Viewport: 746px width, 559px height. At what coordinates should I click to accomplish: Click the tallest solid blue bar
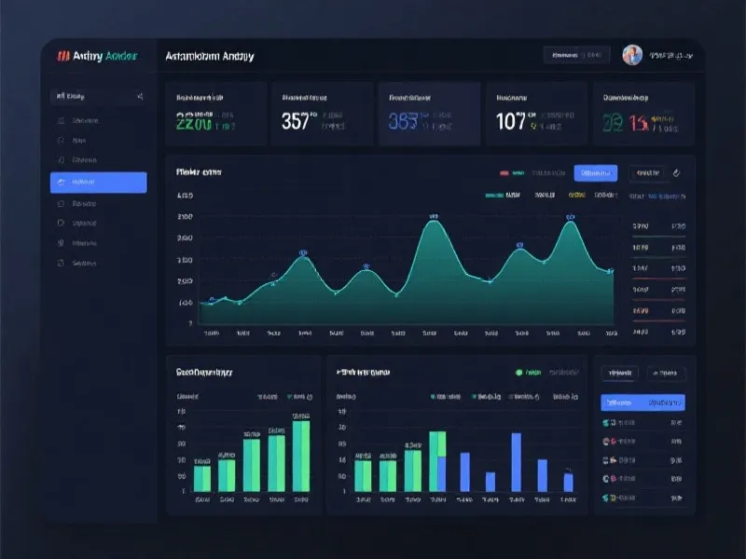click(517, 462)
